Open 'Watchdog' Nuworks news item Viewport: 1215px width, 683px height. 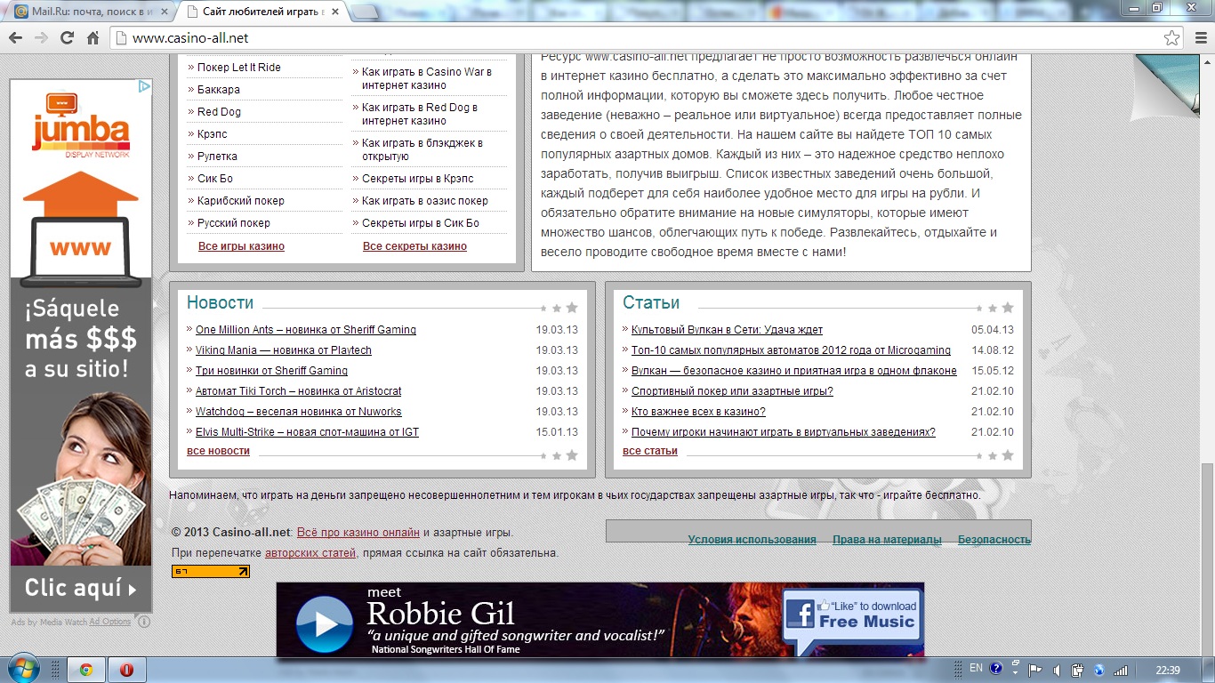tap(299, 412)
